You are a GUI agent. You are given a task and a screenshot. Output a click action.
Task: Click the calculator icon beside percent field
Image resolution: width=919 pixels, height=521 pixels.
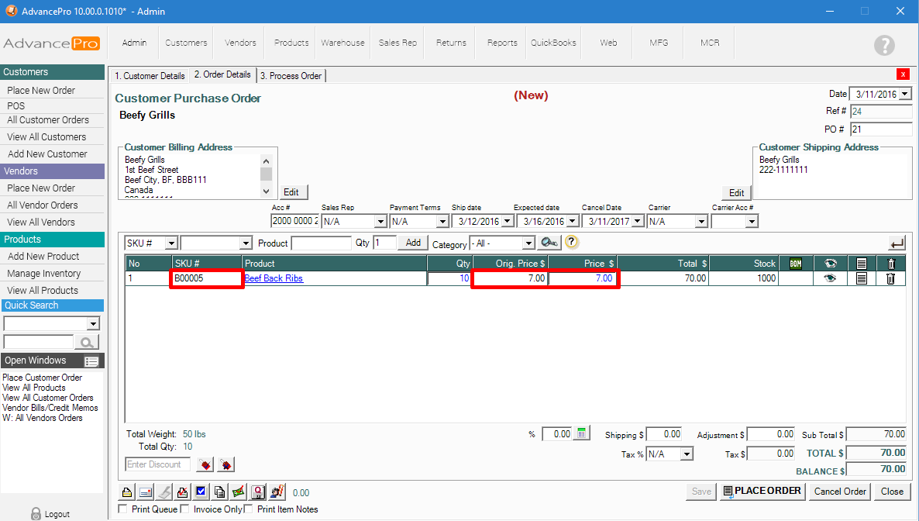[x=583, y=434]
